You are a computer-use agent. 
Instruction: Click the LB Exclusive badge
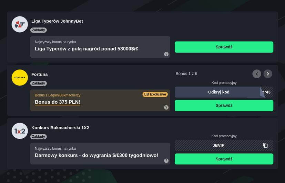(155, 94)
